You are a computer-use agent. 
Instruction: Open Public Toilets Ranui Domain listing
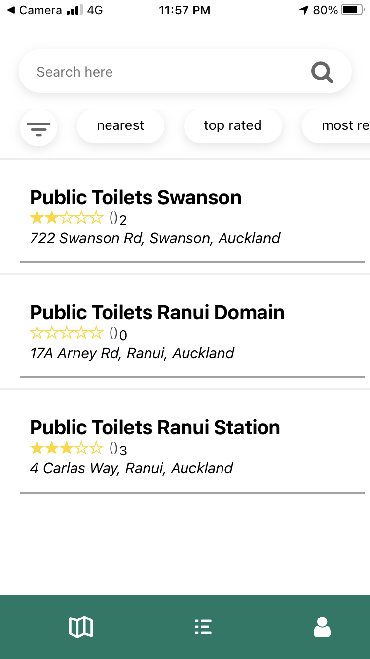(157, 313)
